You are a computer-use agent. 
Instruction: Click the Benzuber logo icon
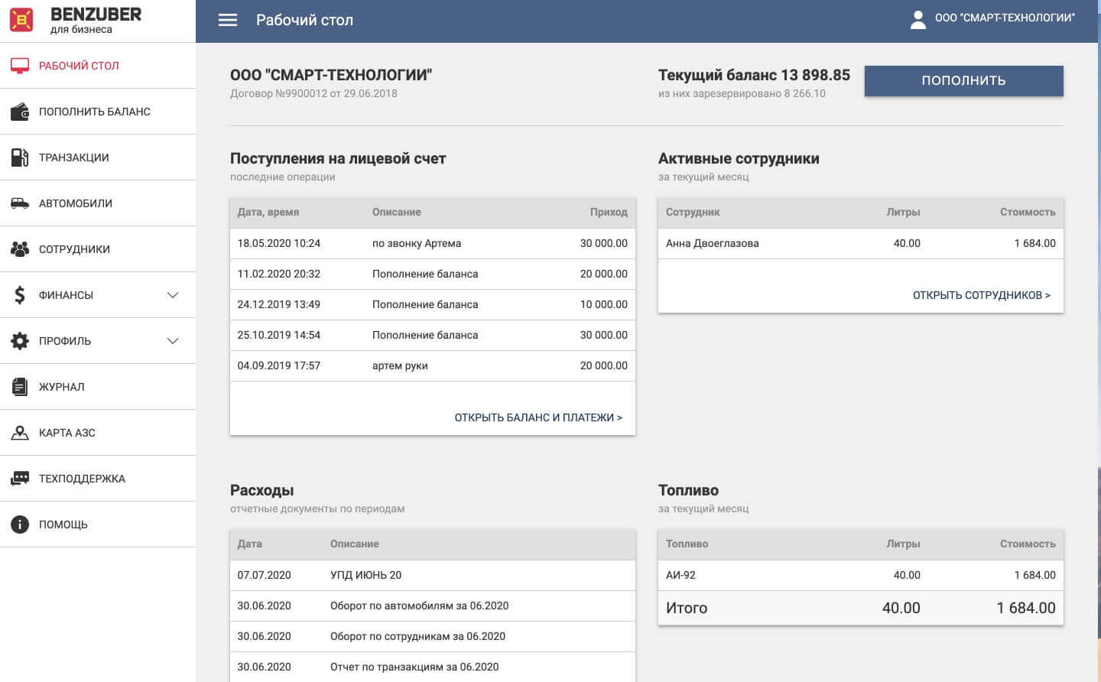point(21,20)
